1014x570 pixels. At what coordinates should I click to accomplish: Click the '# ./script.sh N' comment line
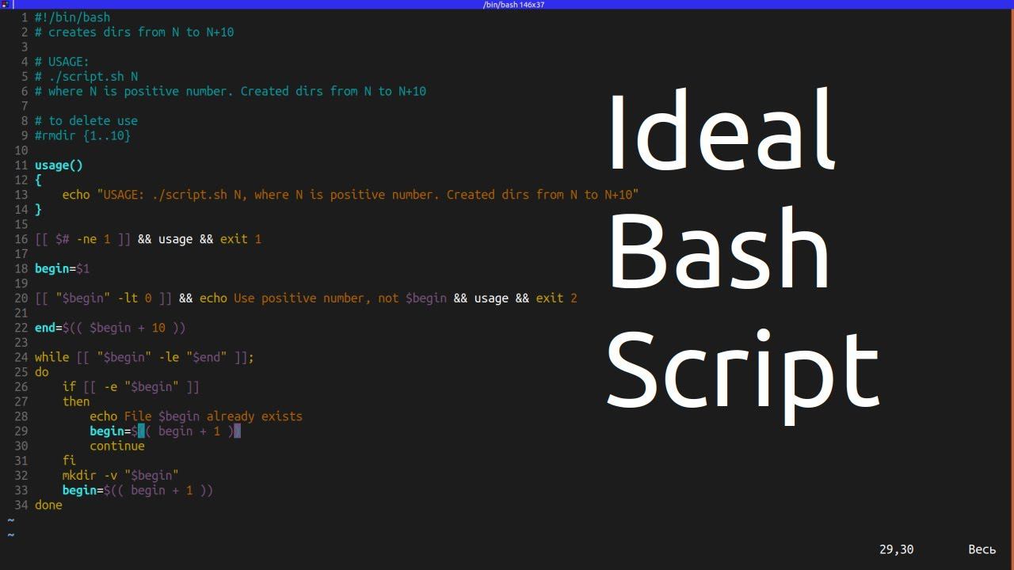tap(86, 77)
